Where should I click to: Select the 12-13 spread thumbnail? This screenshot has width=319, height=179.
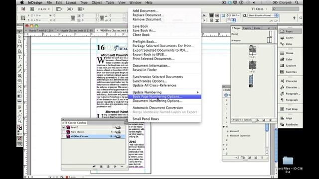click(x=253, y=51)
